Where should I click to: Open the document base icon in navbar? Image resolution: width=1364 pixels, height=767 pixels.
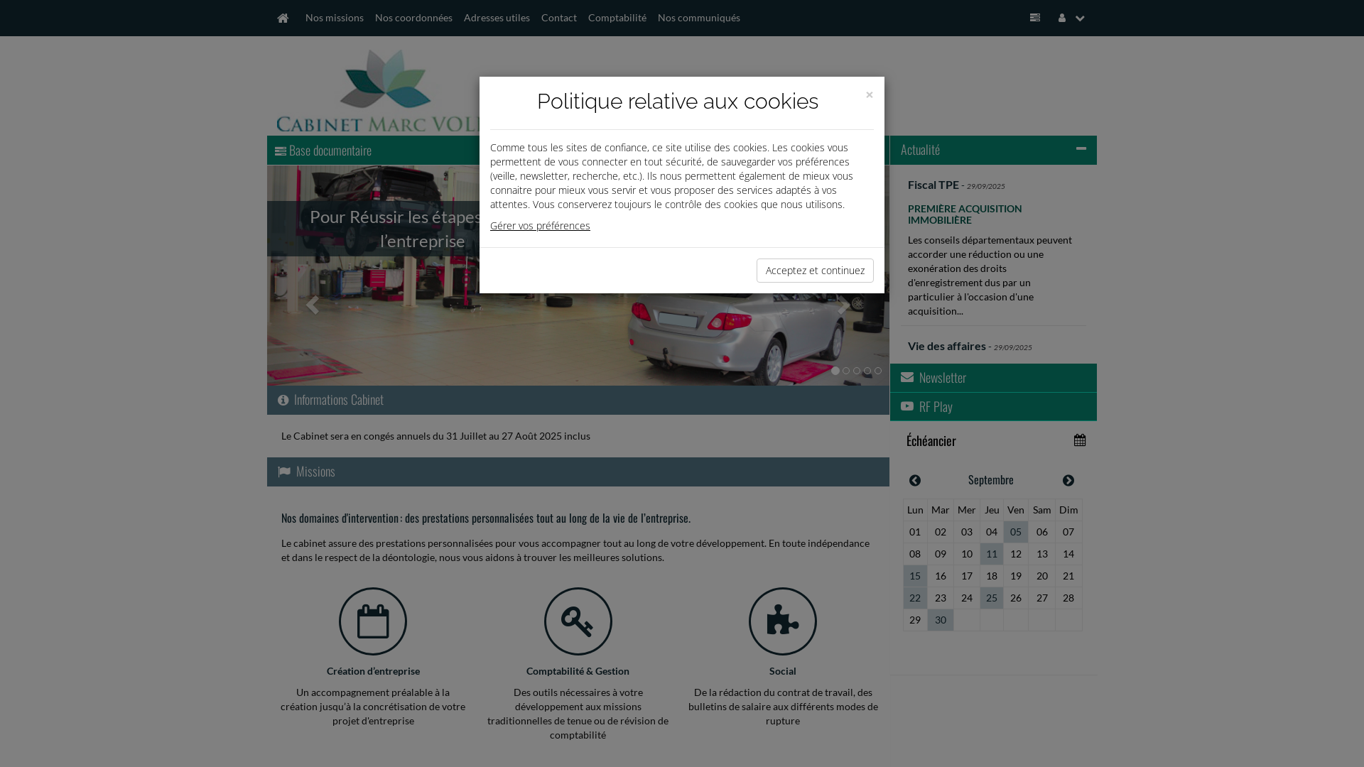point(1034,18)
